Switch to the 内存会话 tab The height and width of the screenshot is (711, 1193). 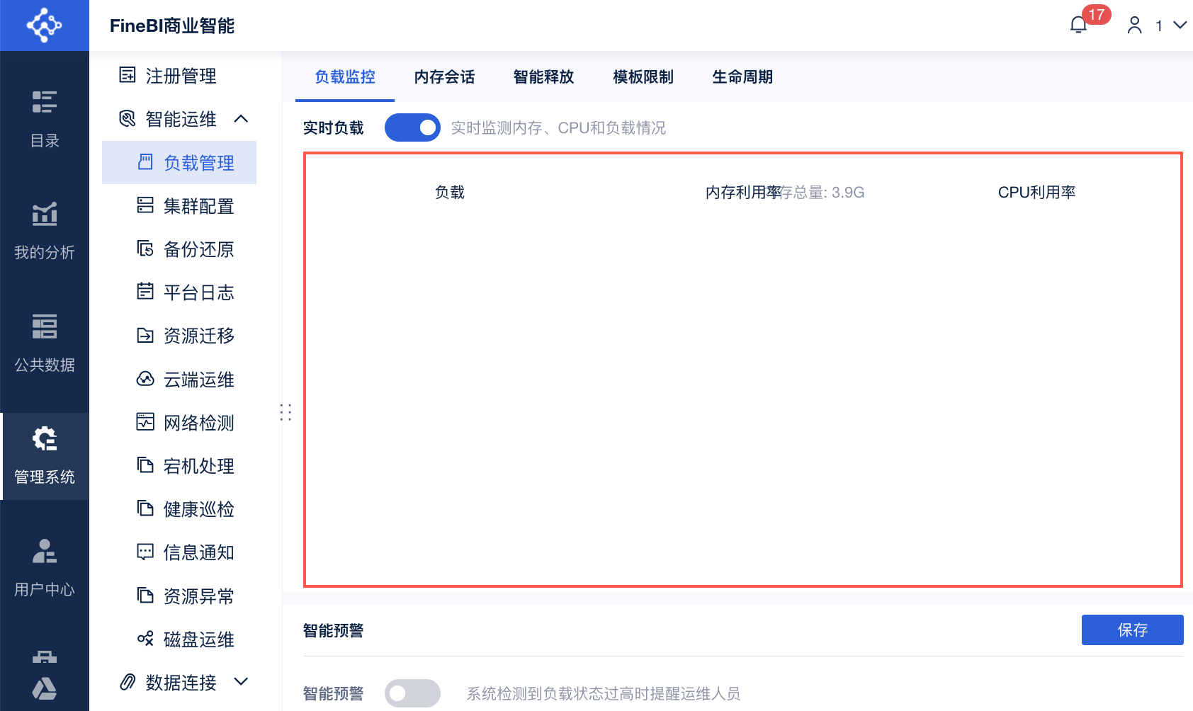(444, 76)
